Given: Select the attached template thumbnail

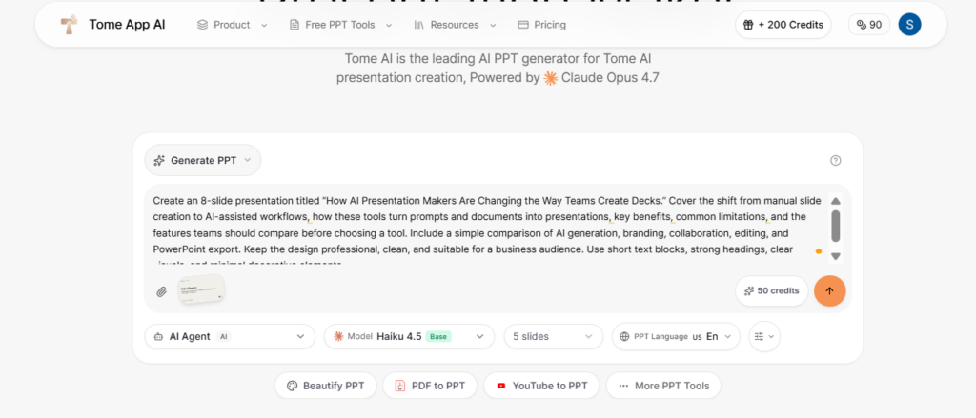Looking at the screenshot, I should (x=201, y=289).
